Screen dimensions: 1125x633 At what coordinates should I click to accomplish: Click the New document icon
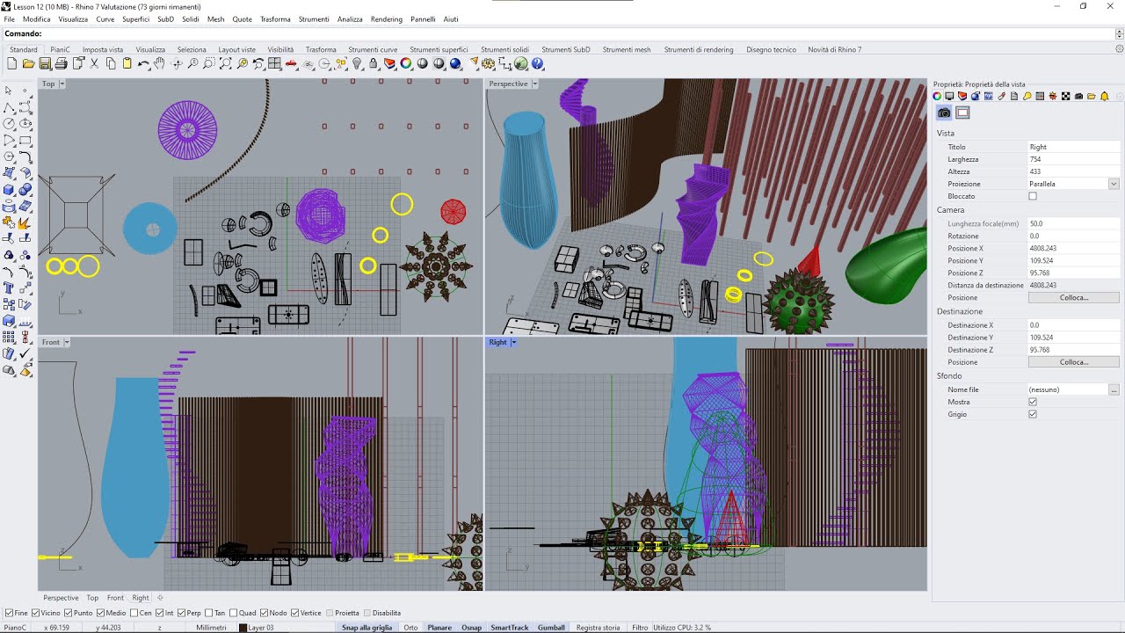click(11, 63)
